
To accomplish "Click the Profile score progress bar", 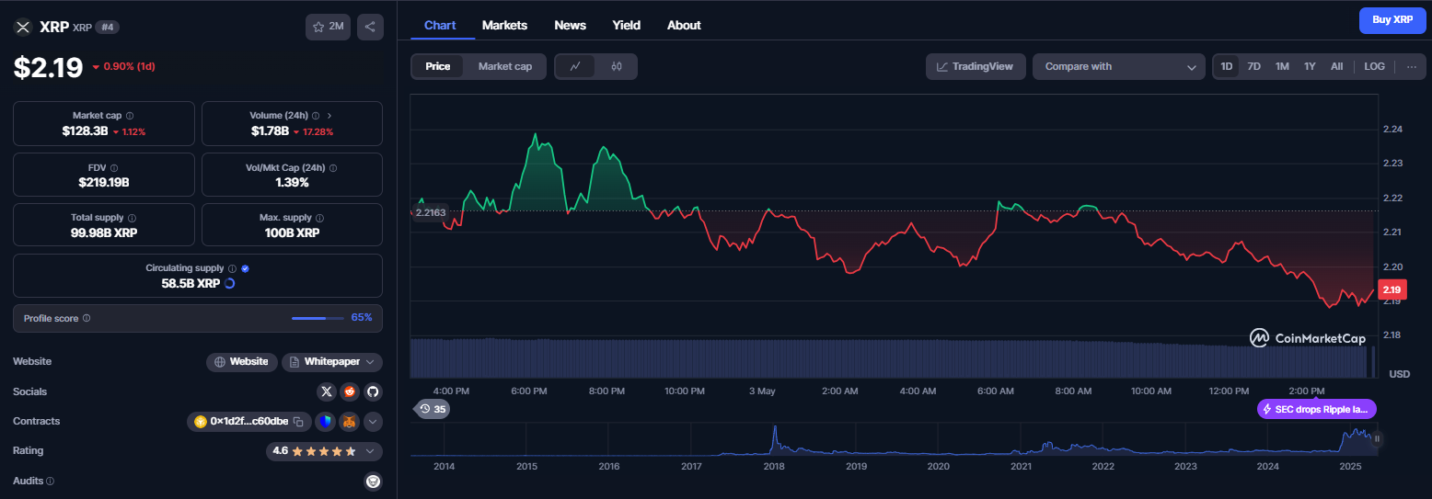I will click(x=317, y=318).
